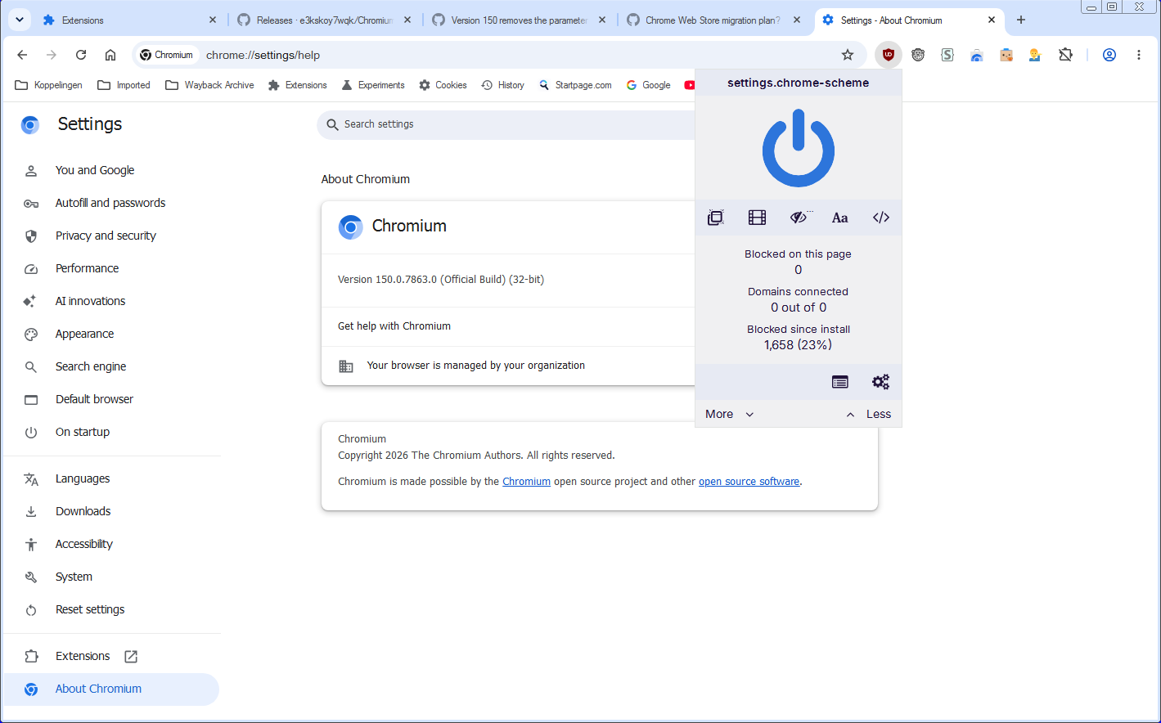Open profile avatar button

click(1109, 55)
